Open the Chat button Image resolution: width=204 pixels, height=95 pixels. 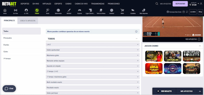pyautogui.click(x=9, y=88)
